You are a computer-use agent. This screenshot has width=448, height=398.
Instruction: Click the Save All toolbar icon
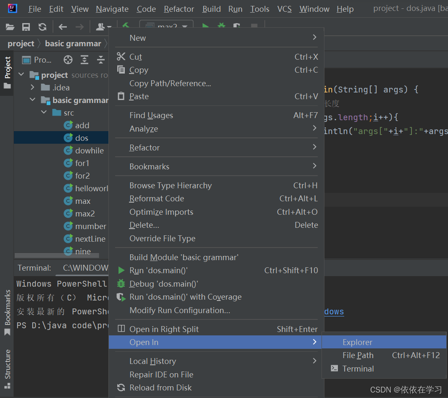pos(26,27)
